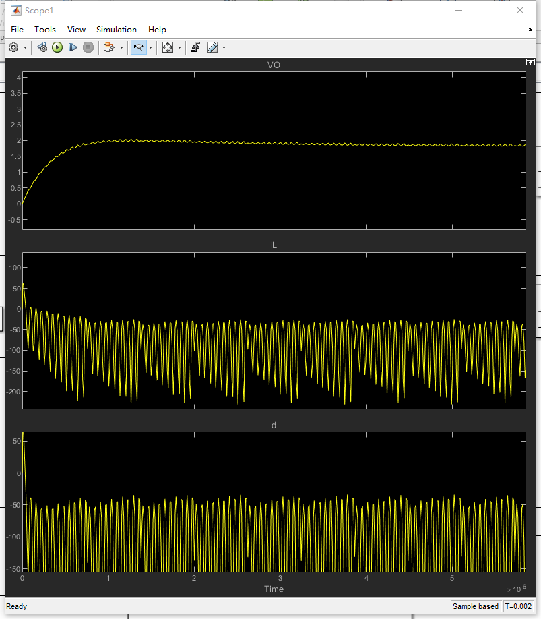Viewport: 541px width, 619px height.
Task: Click the iL plot title
Action: tap(274, 245)
